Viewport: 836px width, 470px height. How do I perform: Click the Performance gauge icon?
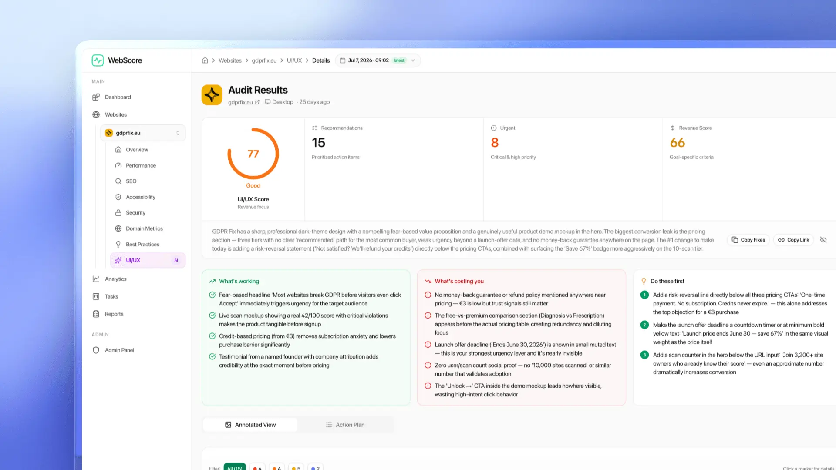(x=118, y=165)
